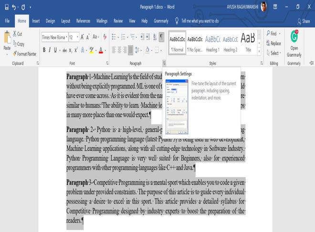The image size is (315, 232).
Task: Click the Clear All Formatting icon
Action: pos(105,37)
